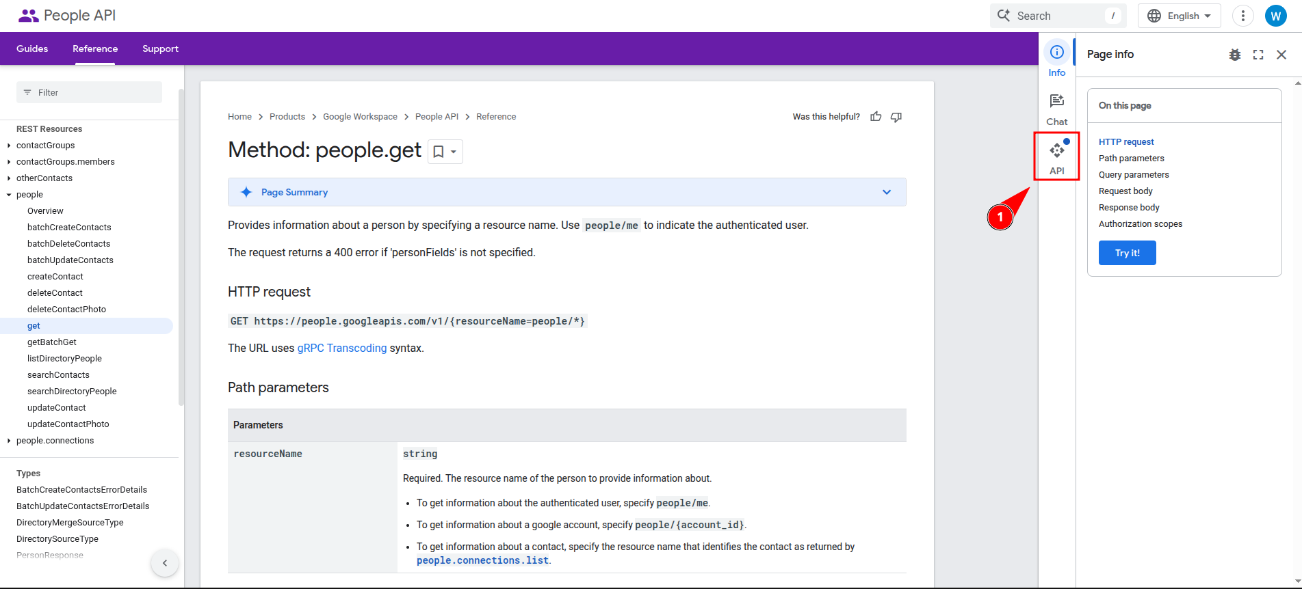The image size is (1302, 589).
Task: Click the Try it! button
Action: [x=1127, y=253]
